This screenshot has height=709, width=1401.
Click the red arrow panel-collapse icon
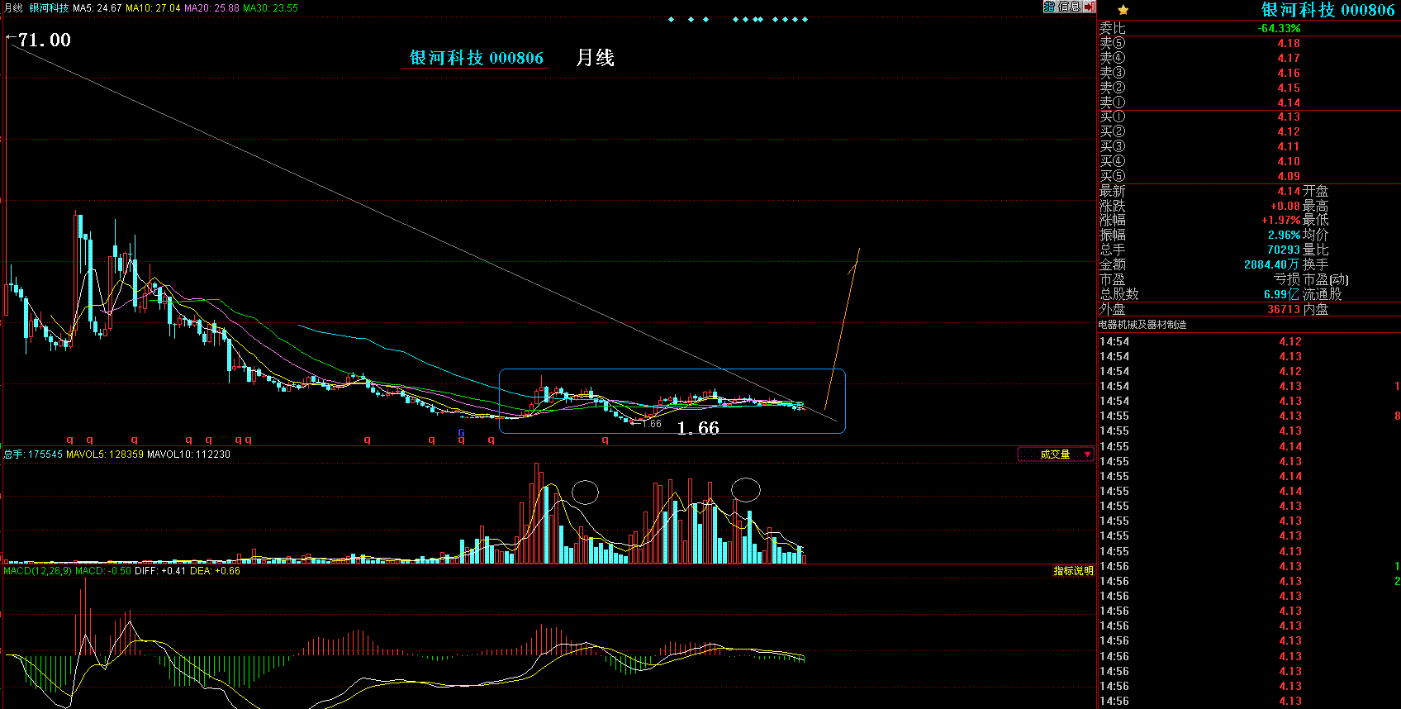point(1089,7)
